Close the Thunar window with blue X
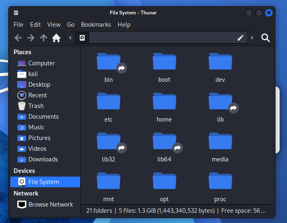The width and height of the screenshot is (287, 223). (268, 13)
